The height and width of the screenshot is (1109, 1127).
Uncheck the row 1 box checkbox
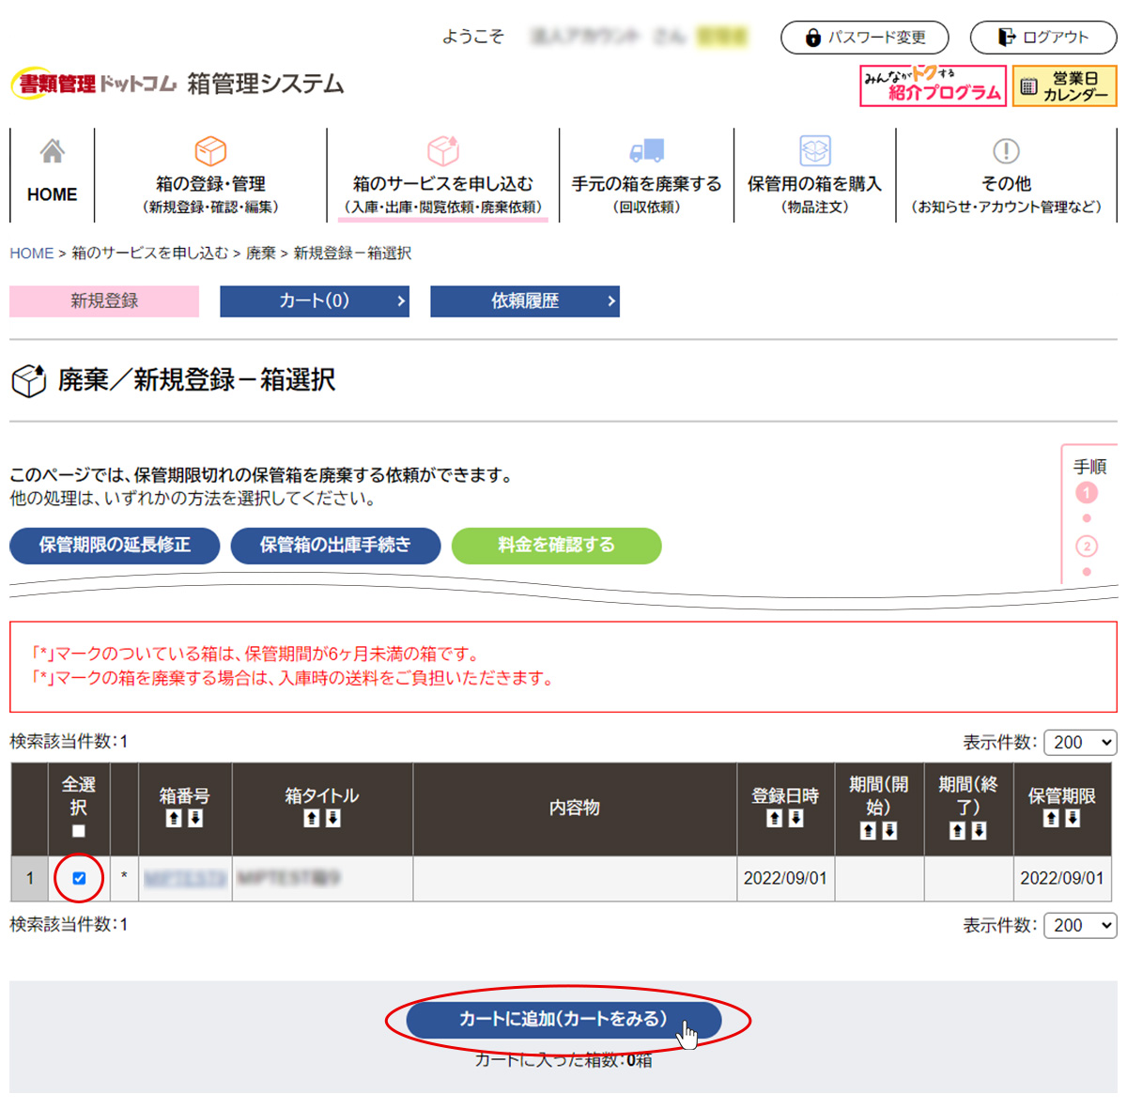pos(79,879)
